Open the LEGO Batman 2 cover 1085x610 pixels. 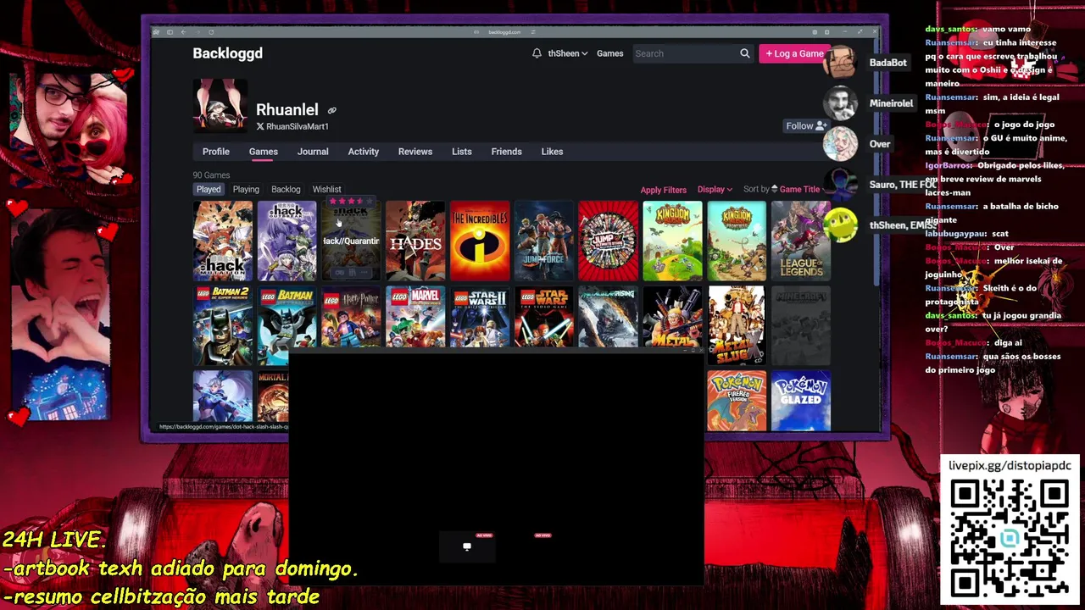coord(223,325)
